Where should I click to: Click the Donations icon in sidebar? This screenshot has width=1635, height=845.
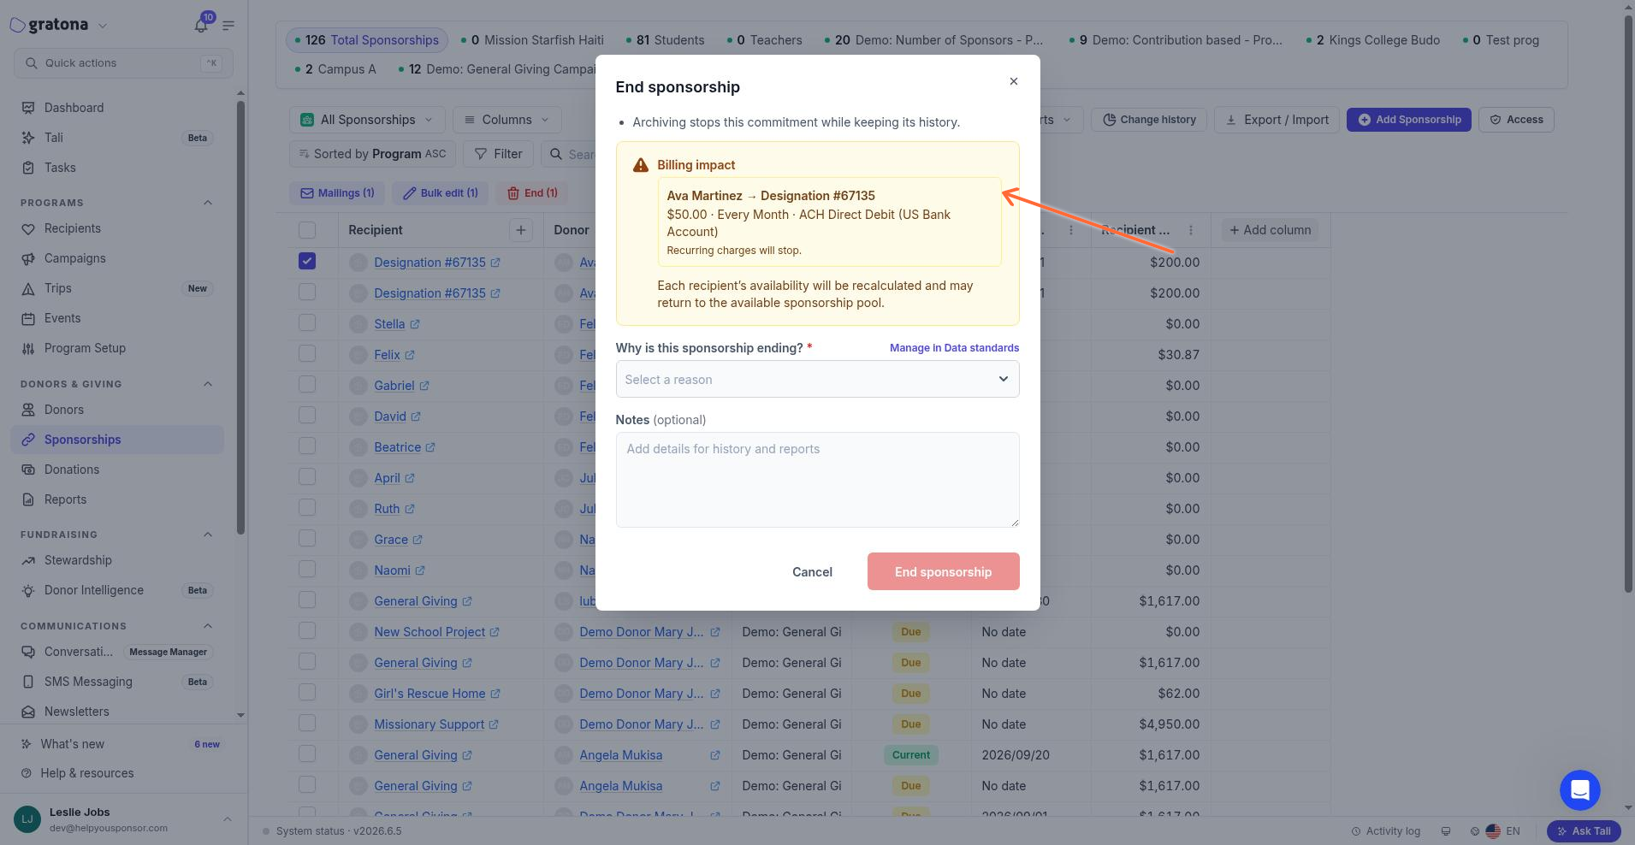(28, 470)
